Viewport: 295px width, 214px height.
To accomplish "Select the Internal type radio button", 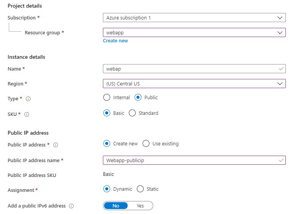I will click(107, 97).
